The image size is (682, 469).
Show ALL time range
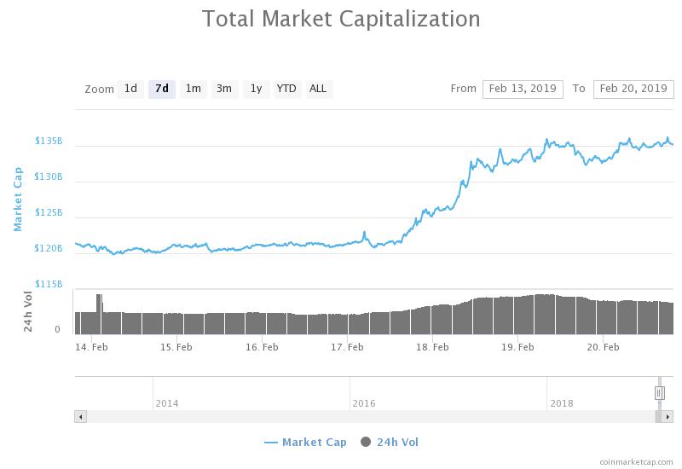(318, 90)
